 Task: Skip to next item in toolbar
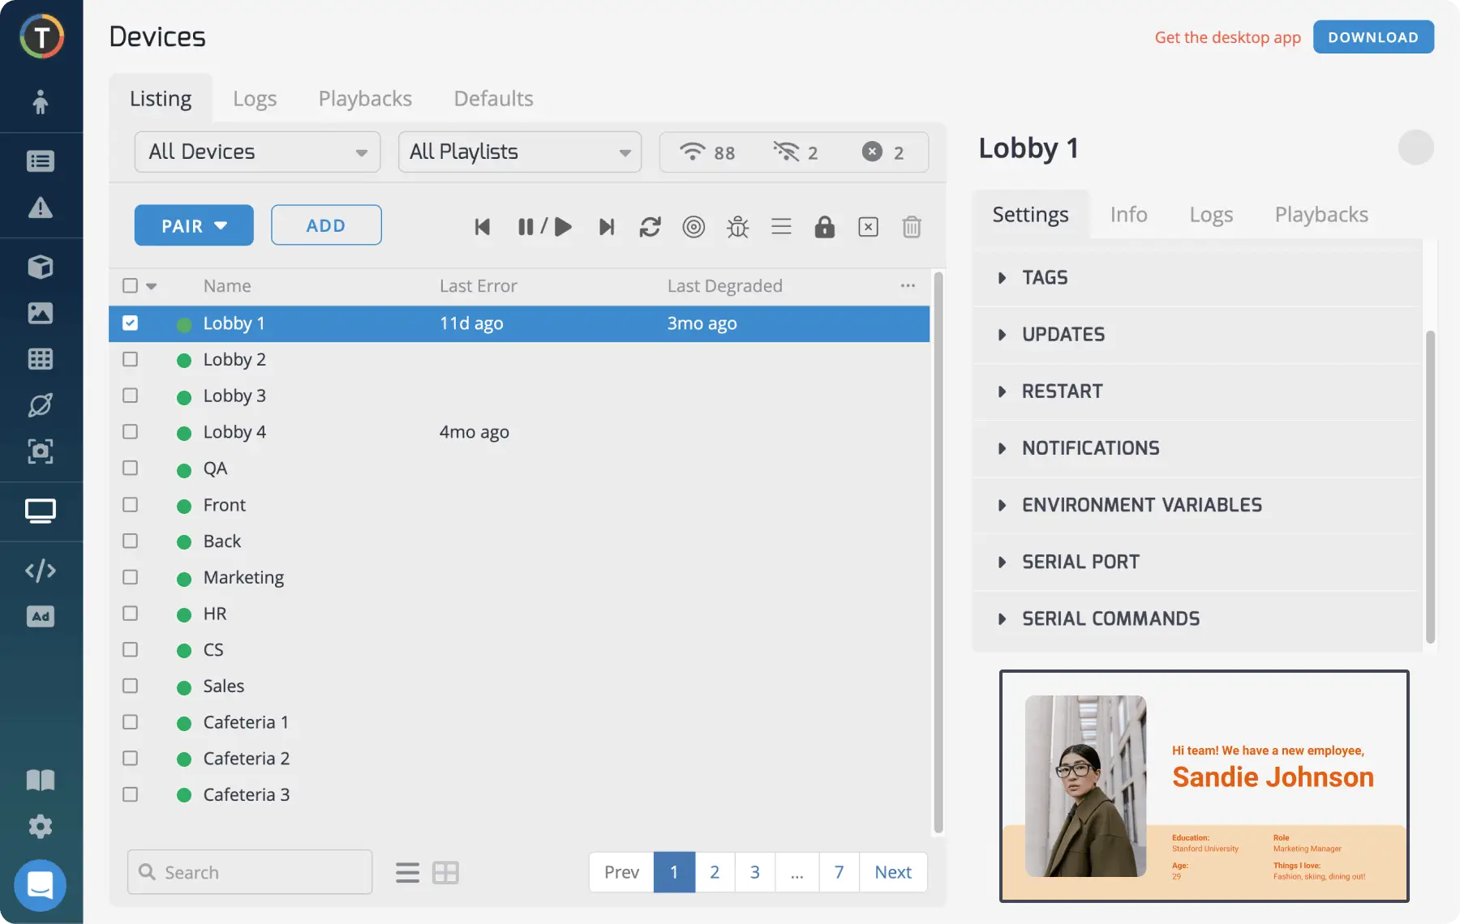[606, 227]
